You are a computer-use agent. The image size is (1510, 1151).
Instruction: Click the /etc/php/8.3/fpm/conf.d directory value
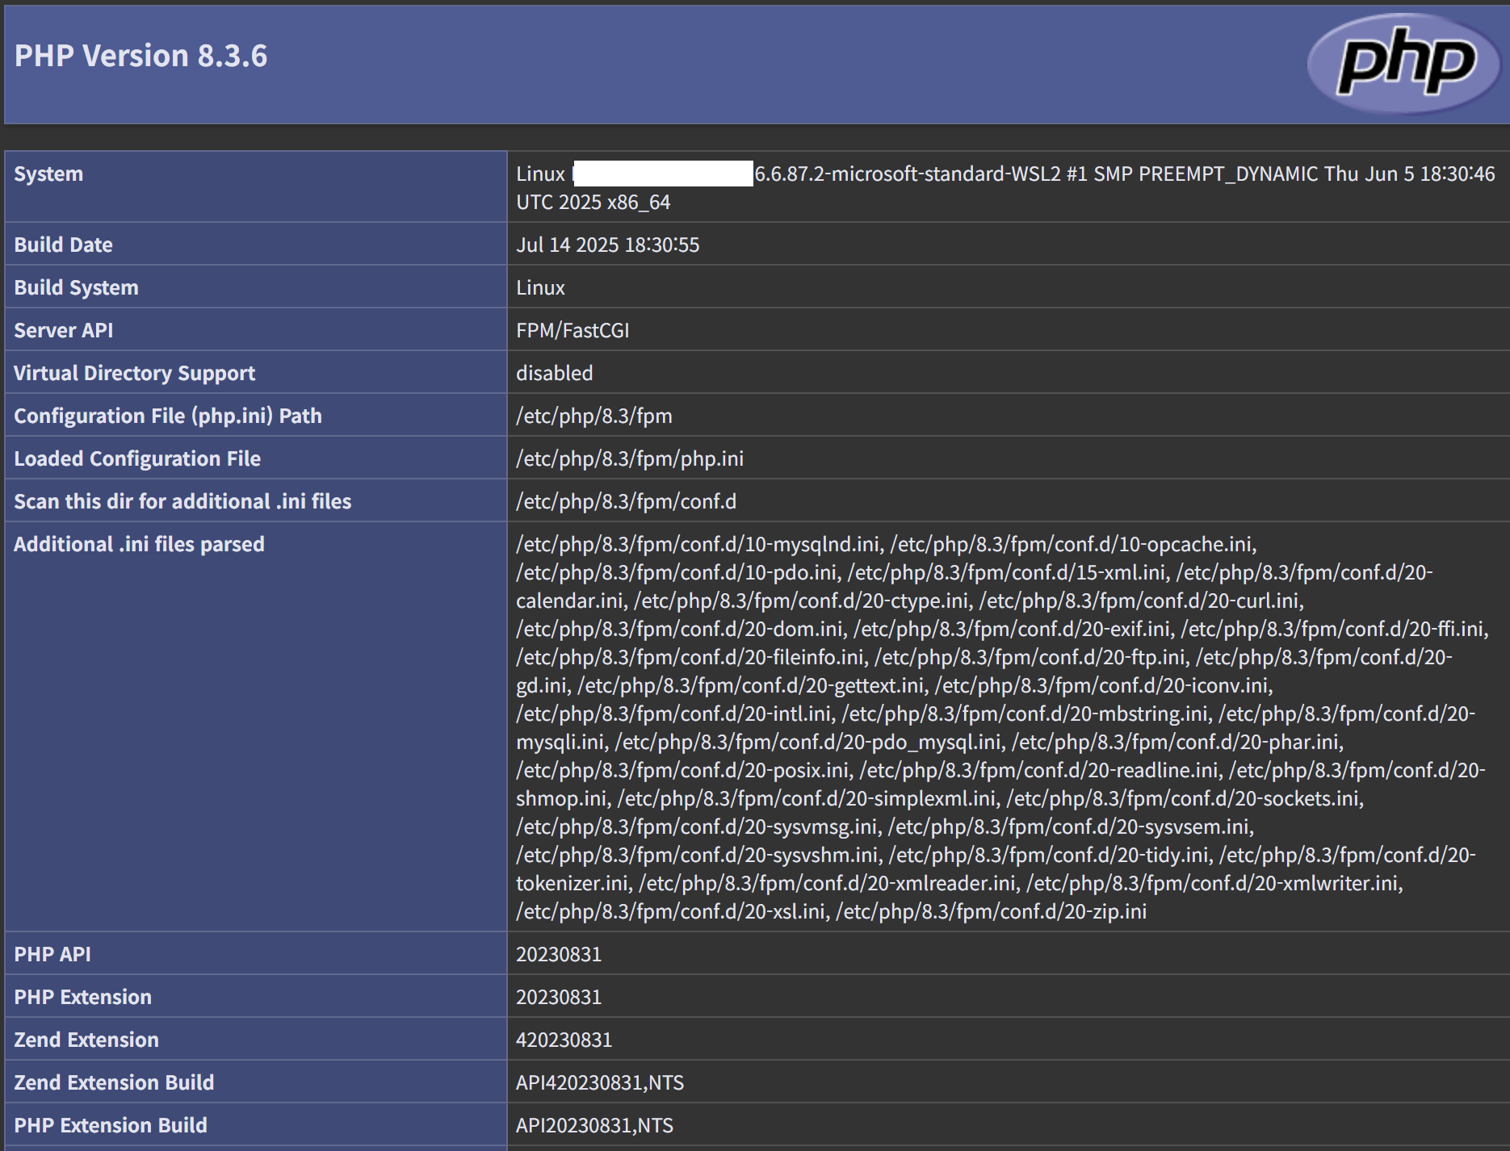point(626,501)
